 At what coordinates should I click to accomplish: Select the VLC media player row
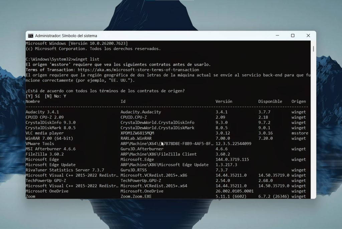[x=44, y=133]
